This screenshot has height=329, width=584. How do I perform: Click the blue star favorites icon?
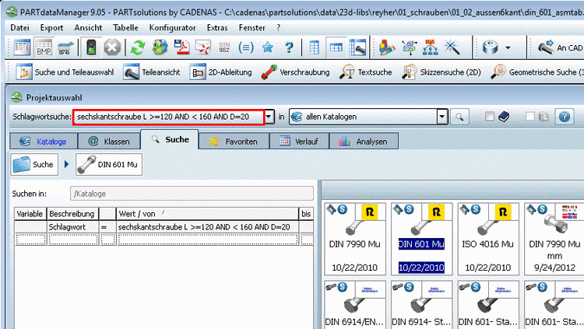[x=267, y=47]
